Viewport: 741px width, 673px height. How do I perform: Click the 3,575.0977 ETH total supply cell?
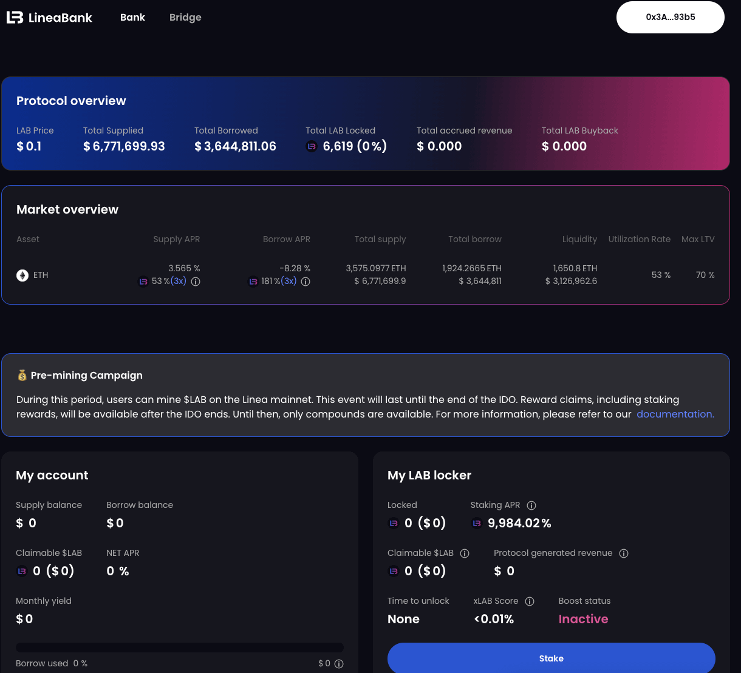point(376,268)
